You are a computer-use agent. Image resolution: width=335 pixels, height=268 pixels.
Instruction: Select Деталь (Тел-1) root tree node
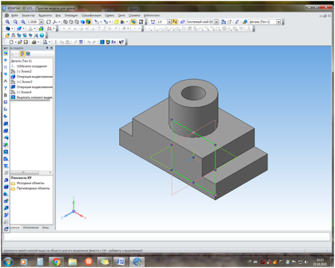click(22, 61)
